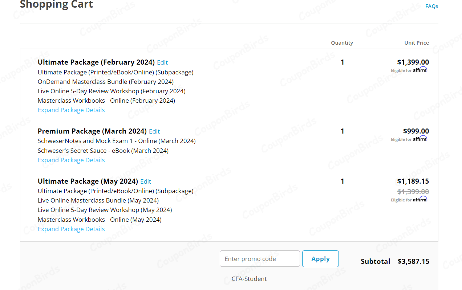Viewport: 462px width, 290px height.
Task: Click the Ultimate Package (May 2024) title
Action: [x=88, y=181]
